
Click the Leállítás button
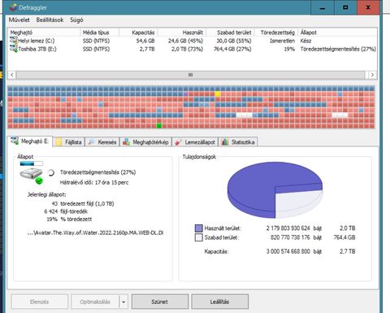click(x=219, y=302)
